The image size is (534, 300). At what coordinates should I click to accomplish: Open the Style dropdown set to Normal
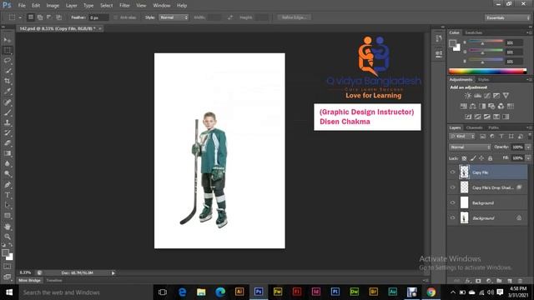174,17
